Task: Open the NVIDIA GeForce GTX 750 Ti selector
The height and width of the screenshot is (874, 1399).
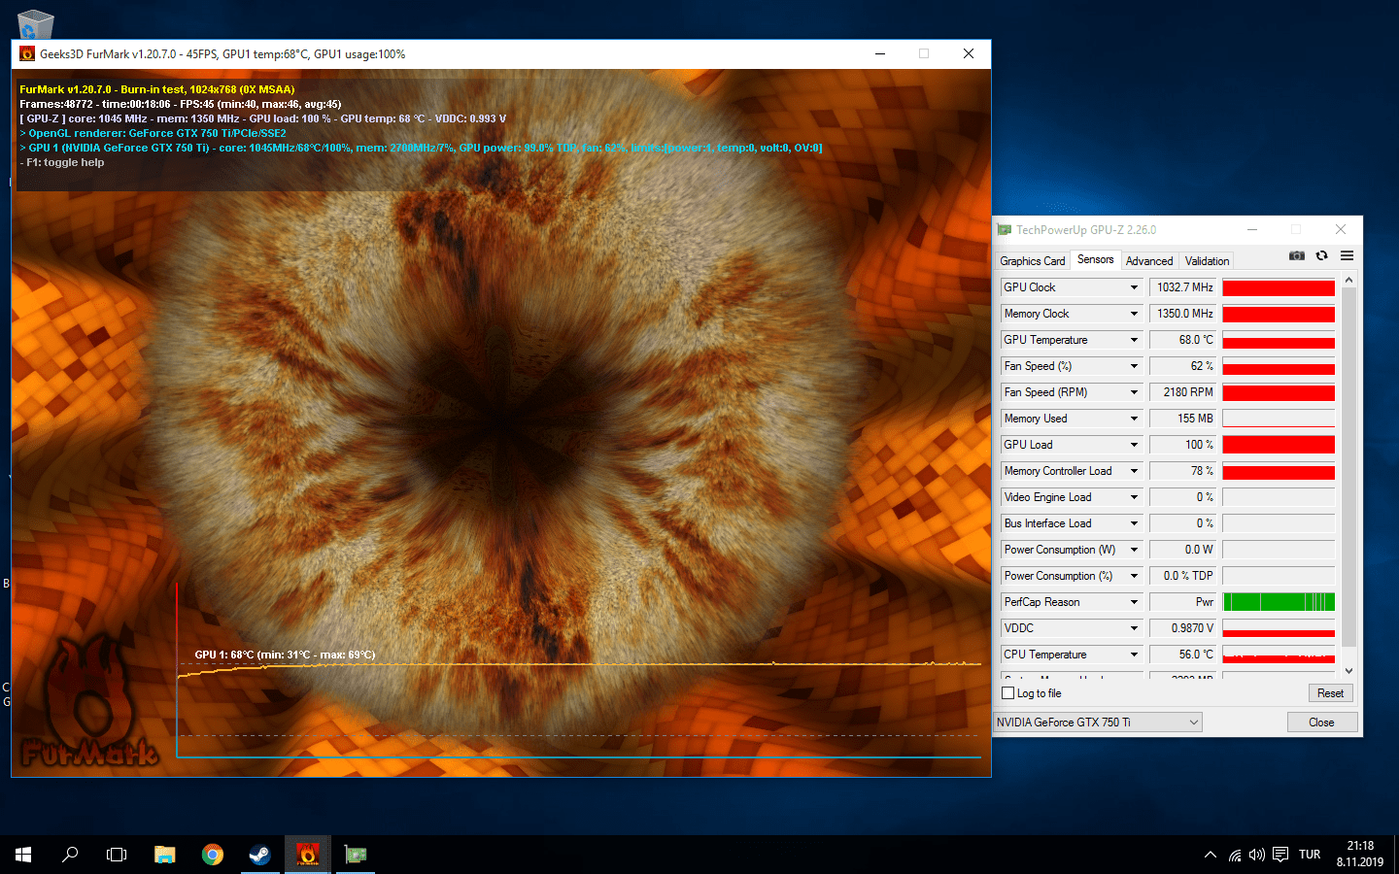Action: (1098, 723)
